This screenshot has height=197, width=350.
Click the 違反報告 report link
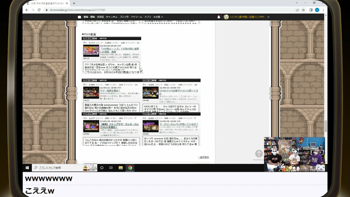203,157
